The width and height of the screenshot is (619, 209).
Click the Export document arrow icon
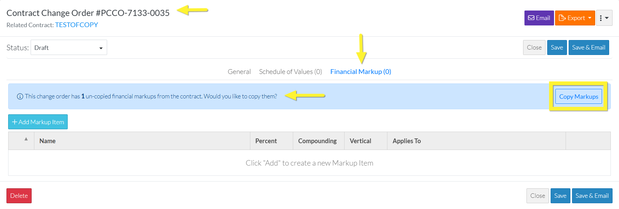click(x=562, y=18)
